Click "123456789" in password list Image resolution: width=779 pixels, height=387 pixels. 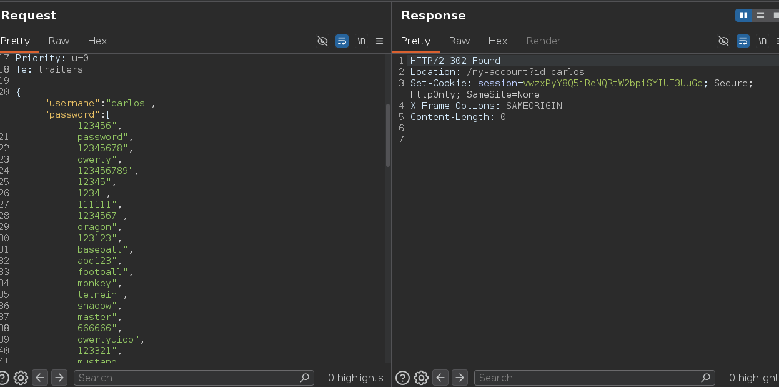click(103, 171)
